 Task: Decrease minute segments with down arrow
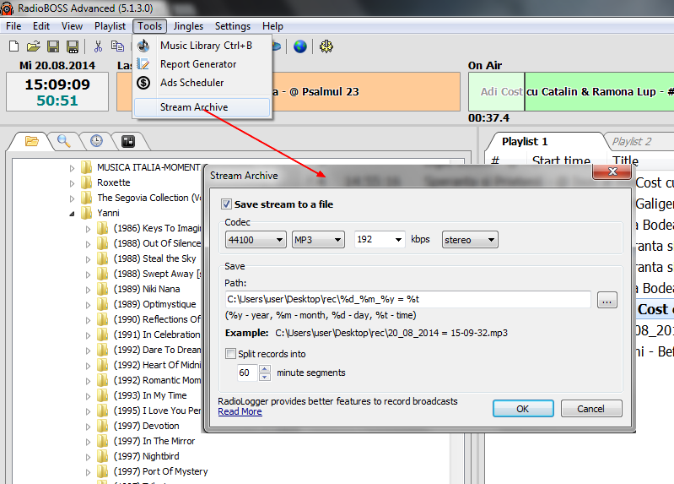pos(265,377)
